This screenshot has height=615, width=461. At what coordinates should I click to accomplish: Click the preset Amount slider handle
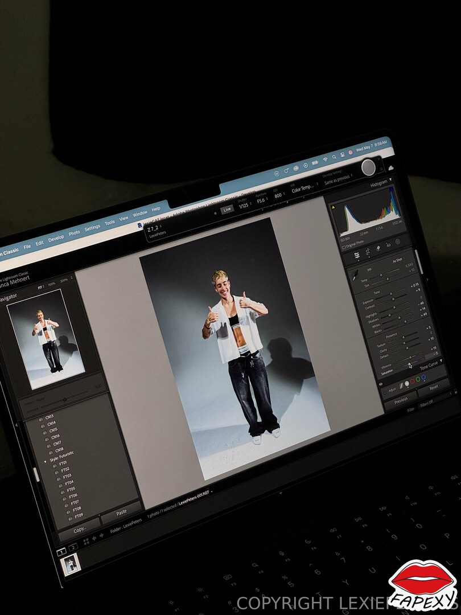pyautogui.click(x=65, y=400)
